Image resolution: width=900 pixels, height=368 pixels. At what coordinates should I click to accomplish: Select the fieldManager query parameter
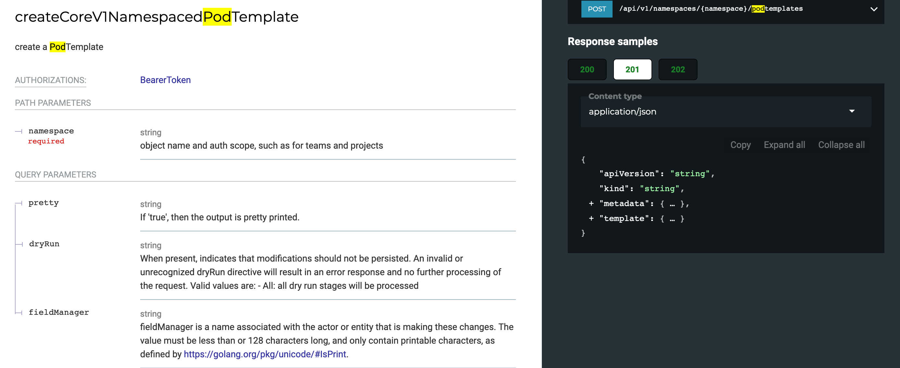59,312
